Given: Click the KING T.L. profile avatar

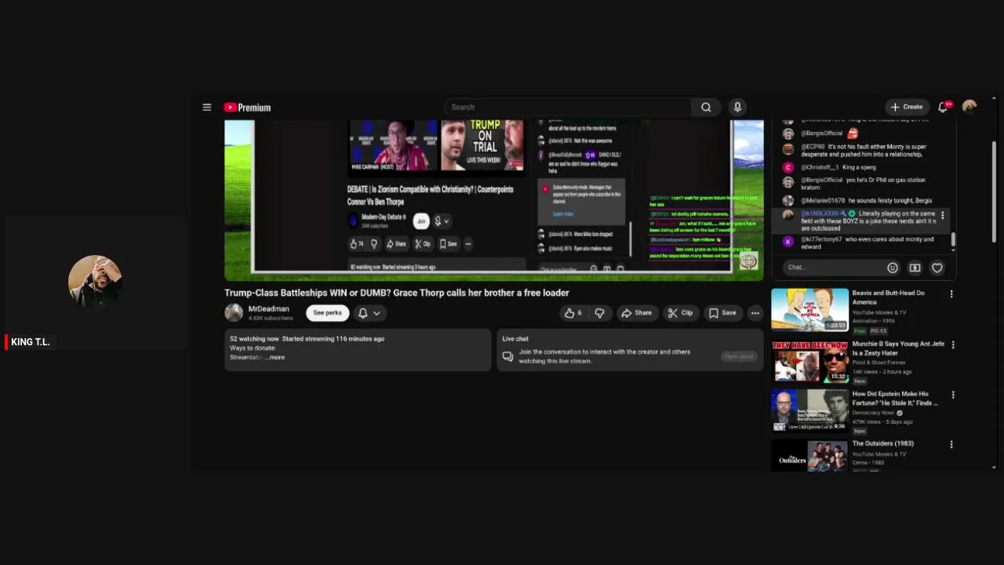Looking at the screenshot, I should pos(95,281).
